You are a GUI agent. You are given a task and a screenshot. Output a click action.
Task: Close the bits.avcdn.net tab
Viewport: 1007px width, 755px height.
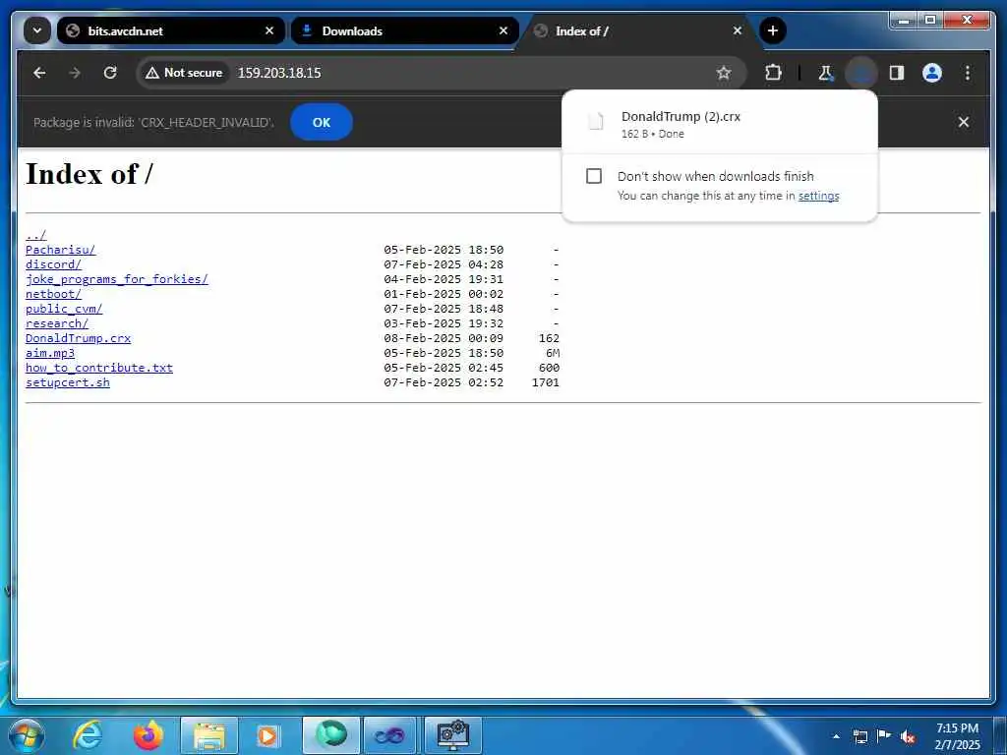(269, 30)
